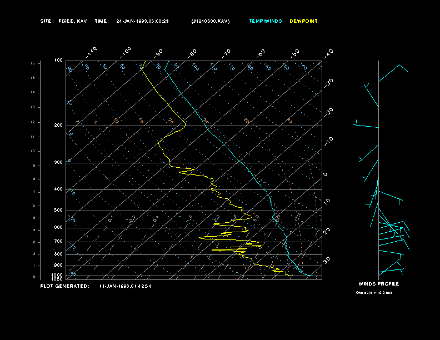The height and width of the screenshot is (340, 440).
Task: Click the 2 km altitude tick label
Action: click(x=34, y=254)
